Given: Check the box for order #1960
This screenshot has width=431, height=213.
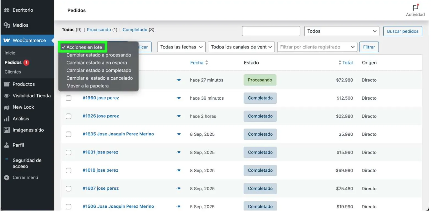Looking at the screenshot, I should (x=68, y=98).
